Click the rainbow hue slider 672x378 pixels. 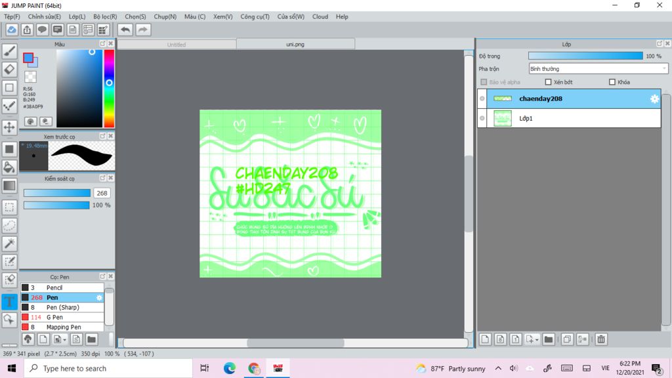(x=110, y=89)
